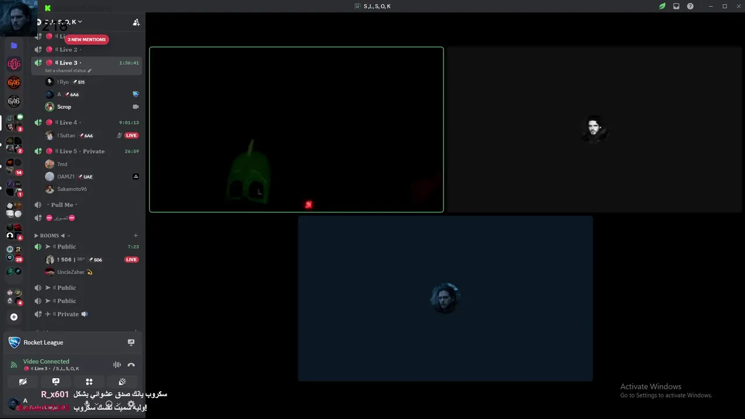745x419 pixels.
Task: Open the soundboard button
Action: (x=122, y=382)
